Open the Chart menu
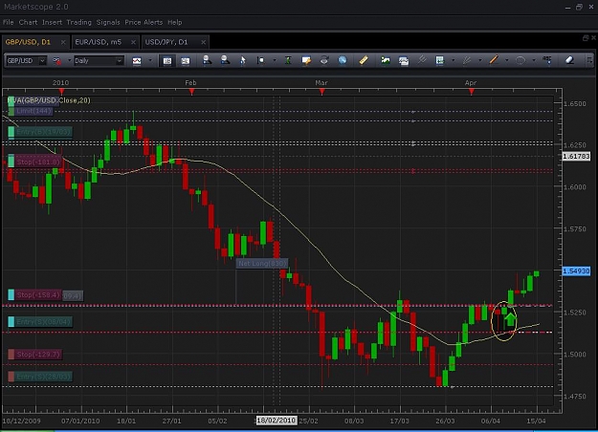The image size is (598, 432). 28,22
